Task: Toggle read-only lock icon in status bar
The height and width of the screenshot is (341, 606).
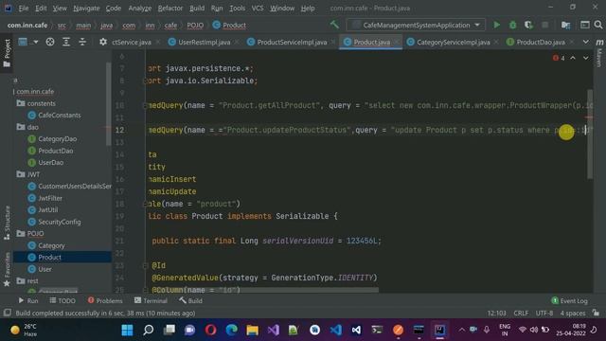Action: coord(596,313)
